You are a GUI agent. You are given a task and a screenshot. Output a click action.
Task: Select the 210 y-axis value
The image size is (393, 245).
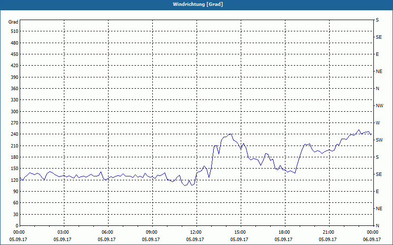15,146
